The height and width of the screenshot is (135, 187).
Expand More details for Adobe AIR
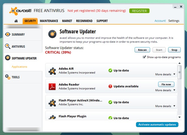coord(165,74)
